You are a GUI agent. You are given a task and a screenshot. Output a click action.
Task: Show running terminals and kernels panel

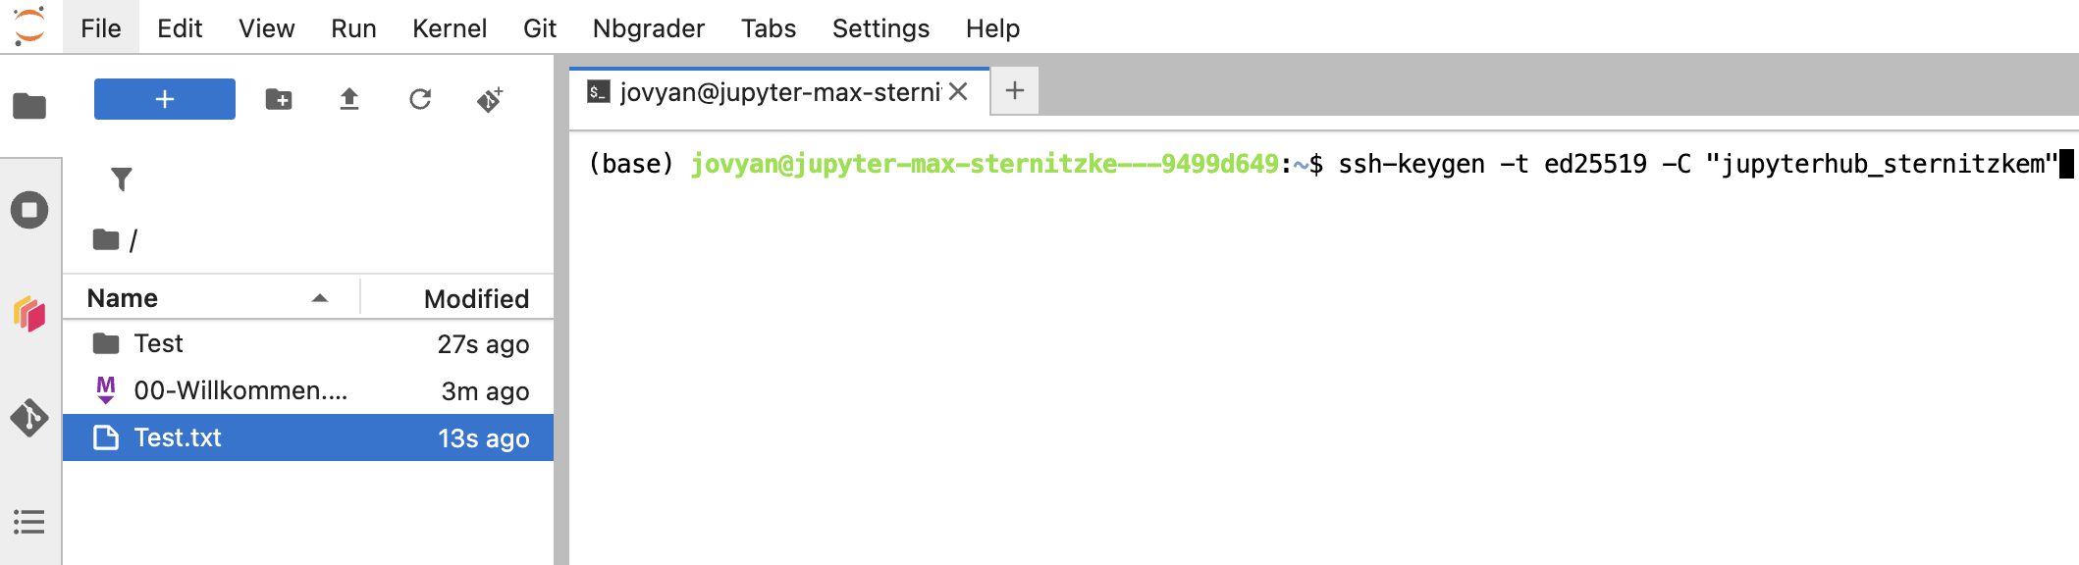tap(30, 209)
